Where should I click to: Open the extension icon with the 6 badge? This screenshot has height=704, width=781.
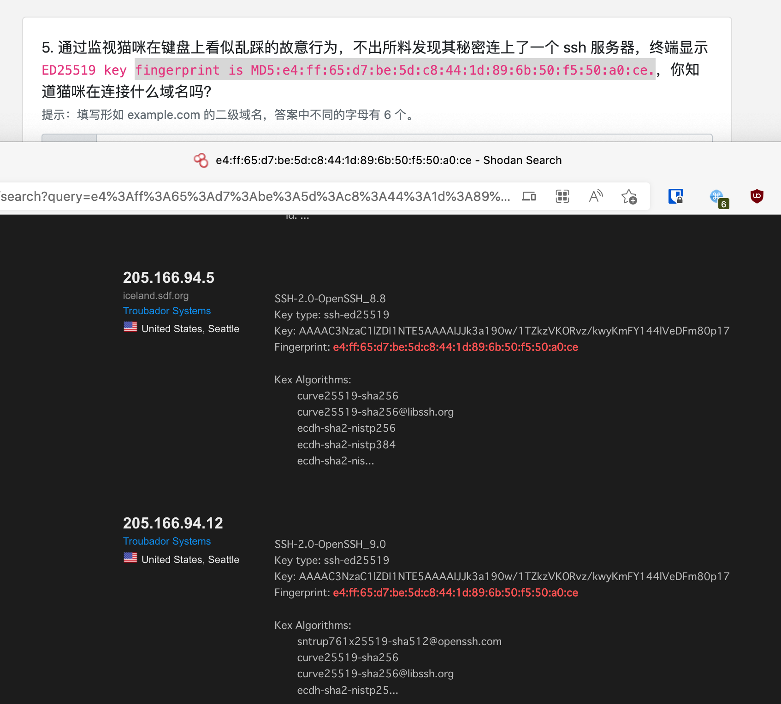click(719, 199)
